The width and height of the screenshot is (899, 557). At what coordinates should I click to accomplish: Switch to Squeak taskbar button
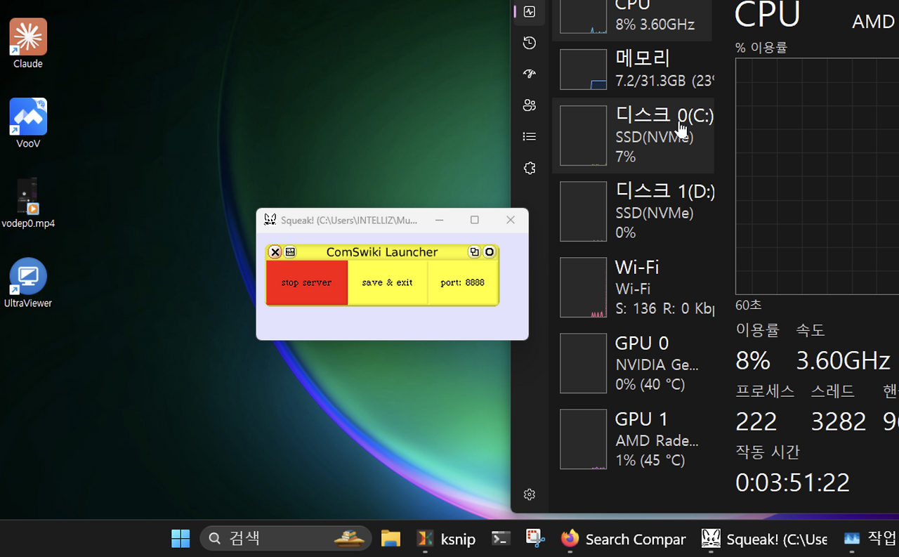765,539
